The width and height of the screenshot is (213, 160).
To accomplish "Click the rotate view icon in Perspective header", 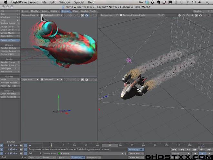I will pos(188,15).
